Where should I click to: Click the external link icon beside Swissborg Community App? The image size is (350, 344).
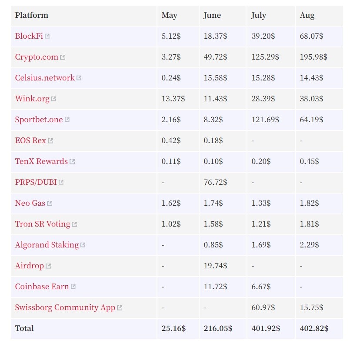120,307
